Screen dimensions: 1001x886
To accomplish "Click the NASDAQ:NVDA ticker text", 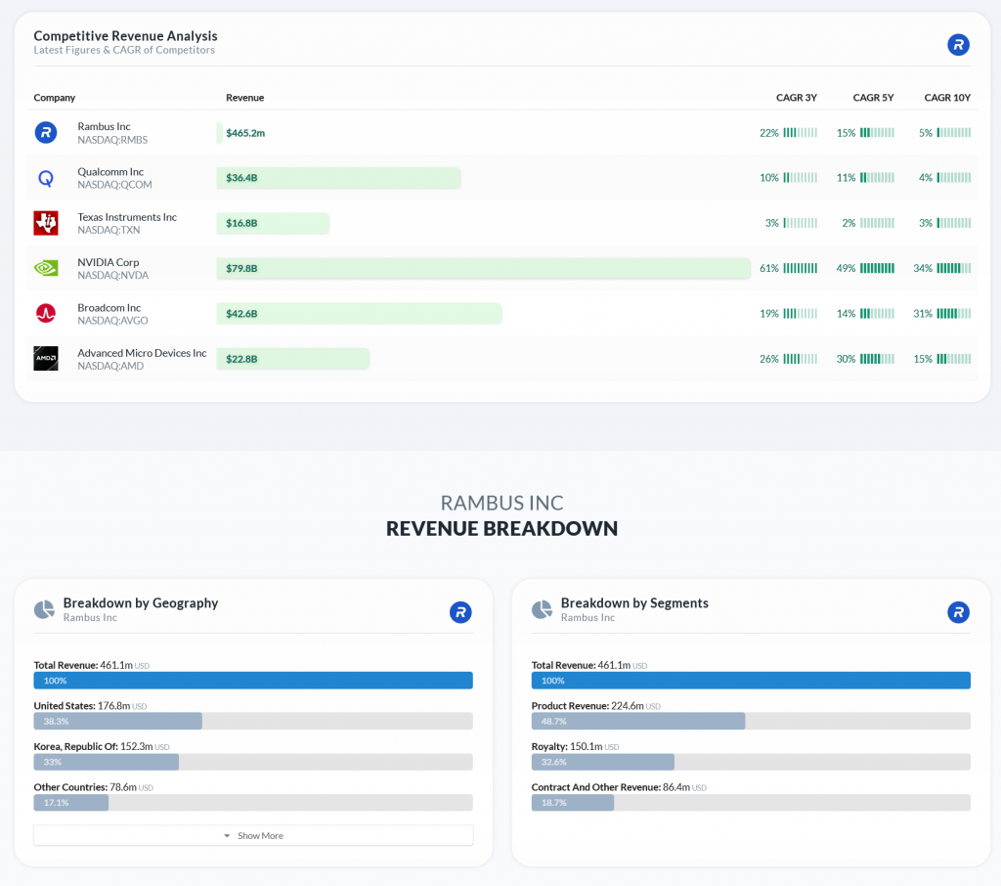I will 113,276.
